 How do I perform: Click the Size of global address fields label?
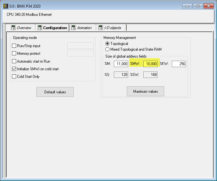(126, 56)
